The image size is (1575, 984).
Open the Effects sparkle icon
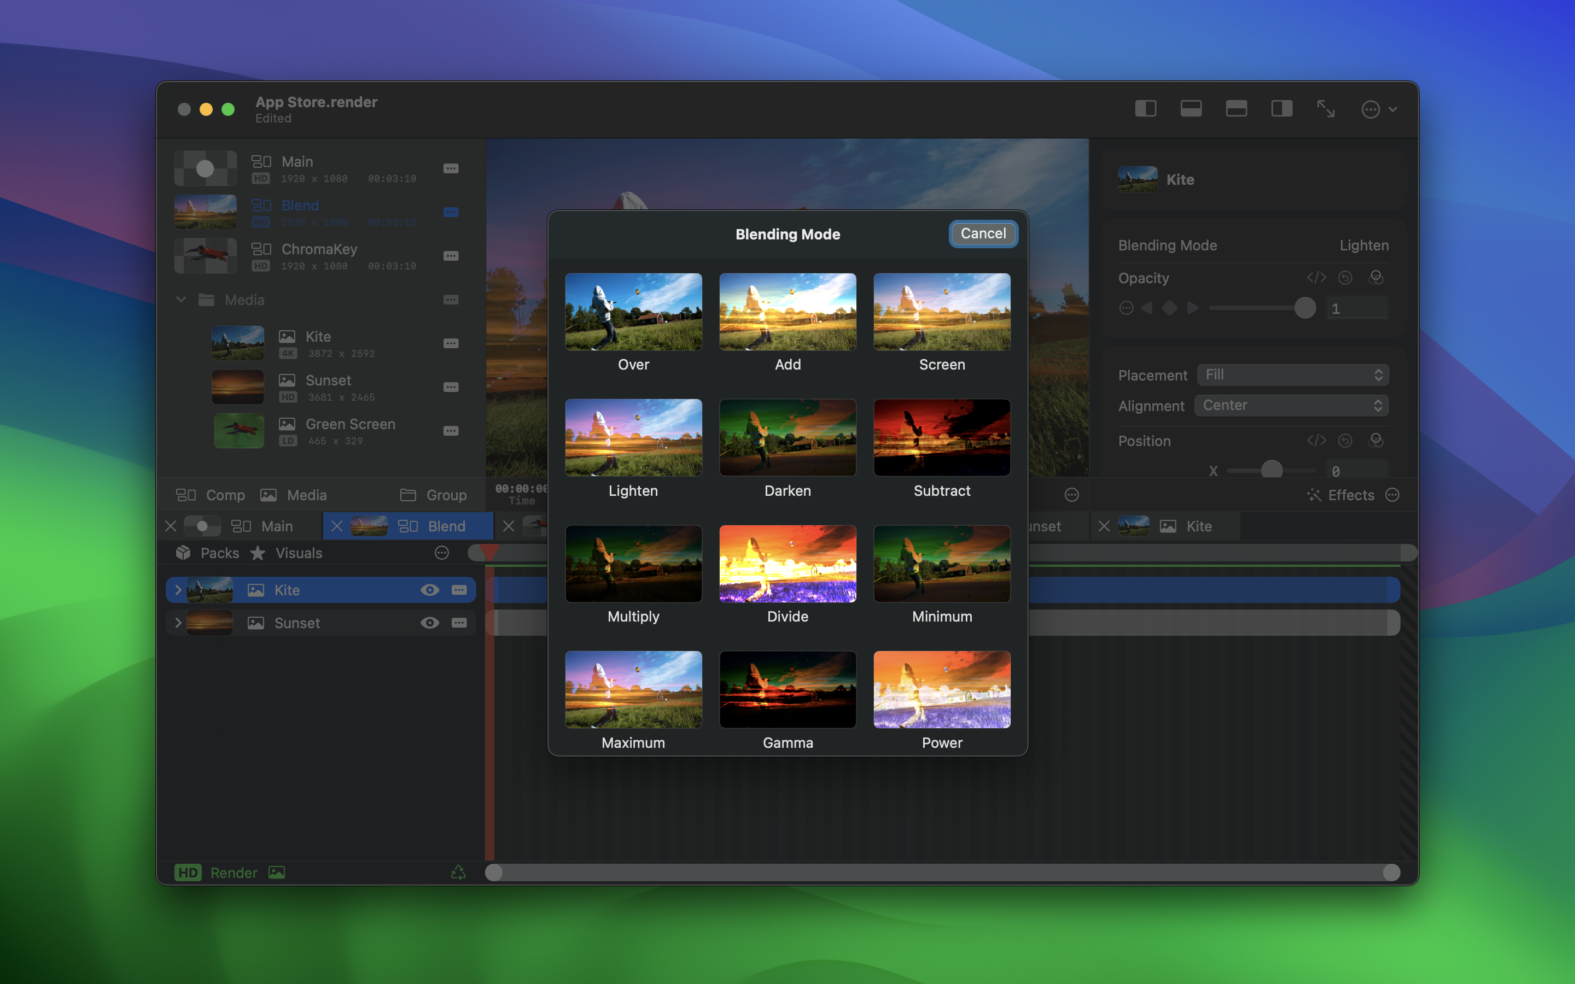coord(1314,495)
